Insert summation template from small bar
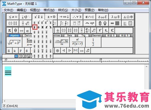The height and width of the screenshot is (110, 151). tap(88, 30)
